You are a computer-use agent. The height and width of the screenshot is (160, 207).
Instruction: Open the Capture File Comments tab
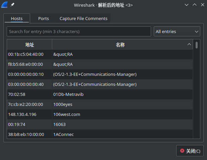coord(83,19)
